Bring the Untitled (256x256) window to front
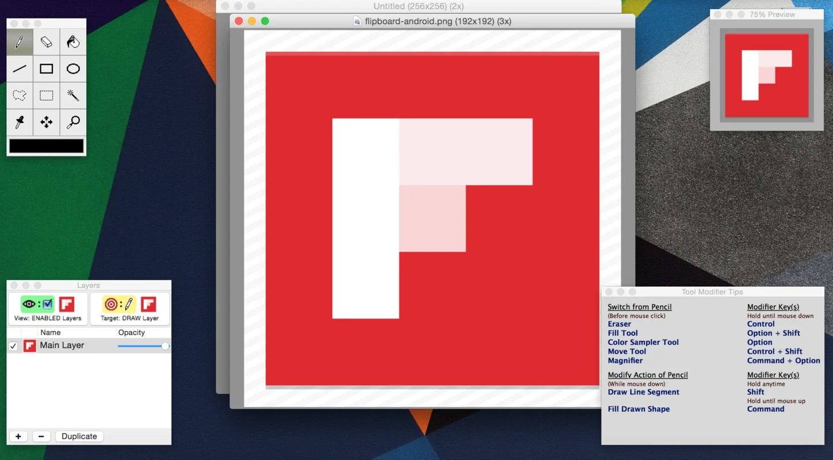The image size is (833, 460). pos(418,6)
